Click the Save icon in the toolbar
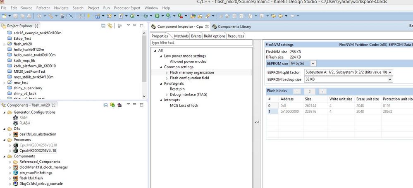Image resolution: width=413 pixels, height=188 pixels. pyautogui.click(x=16, y=16)
